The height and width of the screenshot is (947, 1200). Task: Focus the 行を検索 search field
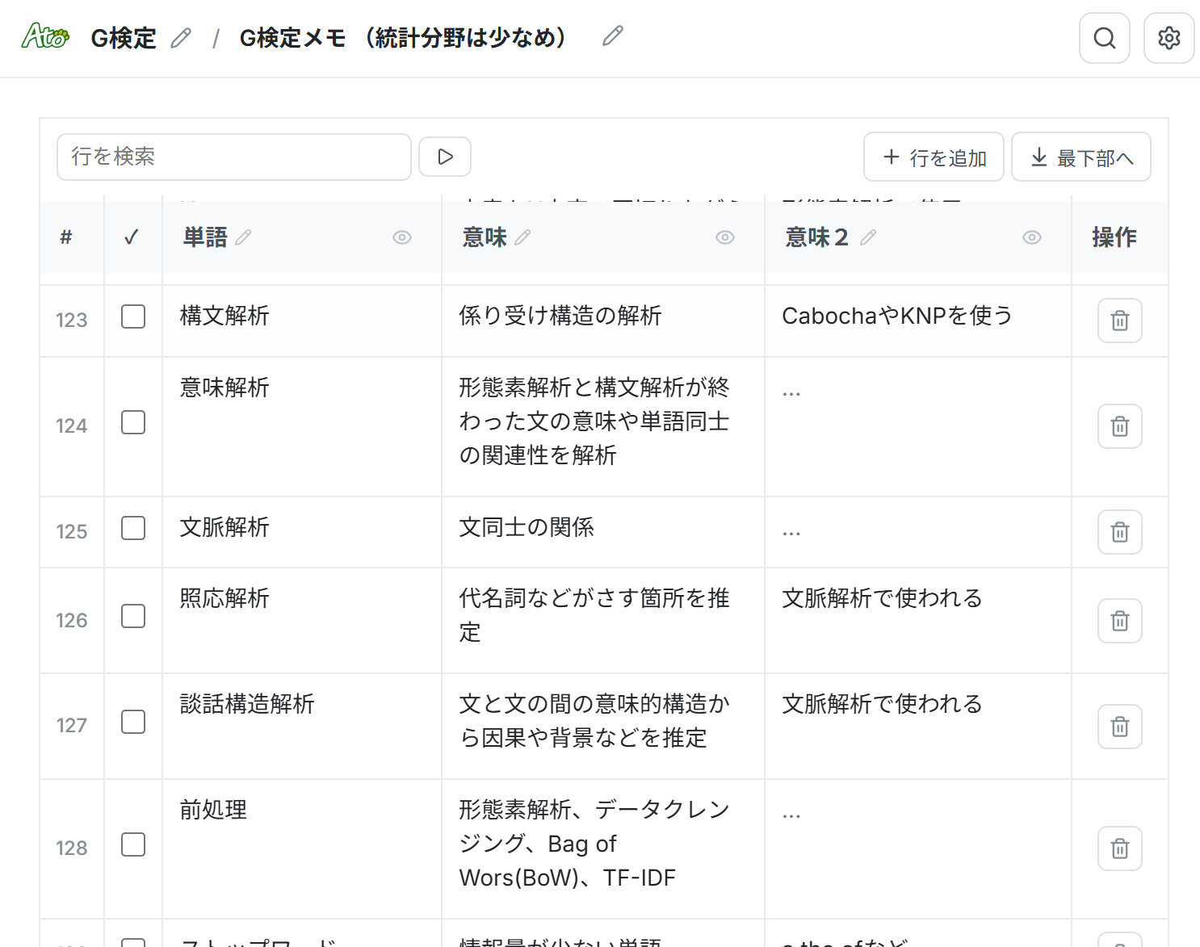[234, 157]
